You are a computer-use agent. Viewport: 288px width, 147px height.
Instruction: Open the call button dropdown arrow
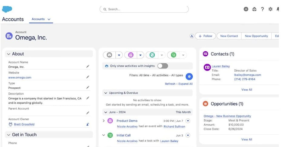[162, 55]
